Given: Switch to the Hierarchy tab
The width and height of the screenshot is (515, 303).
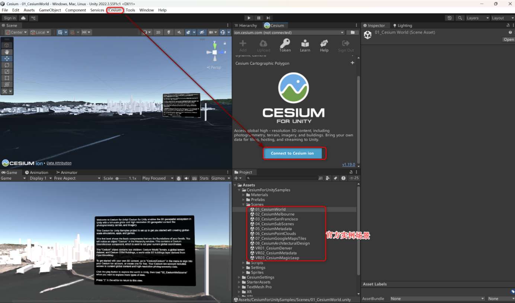Looking at the screenshot, I should click(x=245, y=25).
